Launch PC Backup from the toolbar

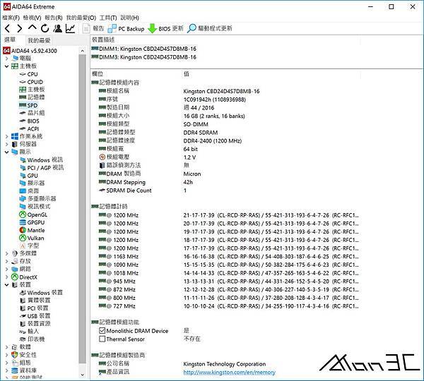(126, 29)
